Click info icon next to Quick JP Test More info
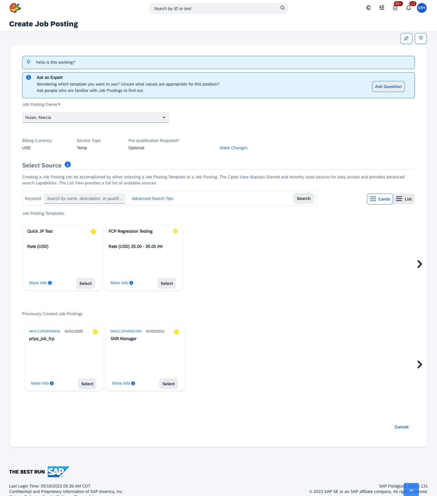This screenshot has height=496, width=437. tap(50, 283)
